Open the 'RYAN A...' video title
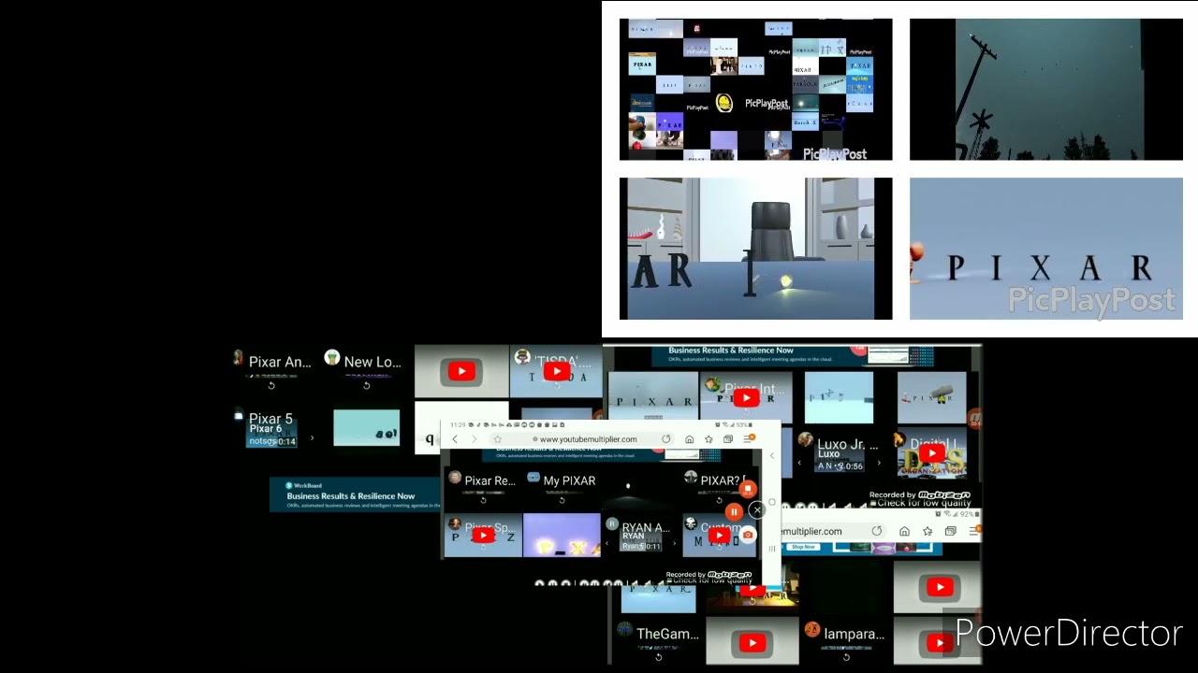The image size is (1198, 673). tap(646, 528)
